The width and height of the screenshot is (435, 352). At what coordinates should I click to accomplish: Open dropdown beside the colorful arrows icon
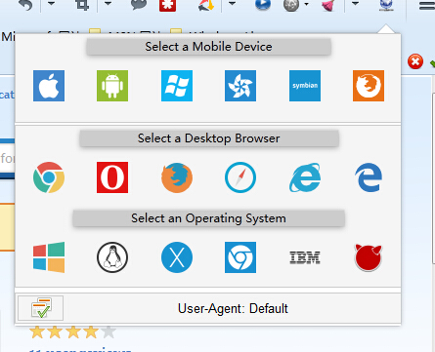tap(232, 4)
